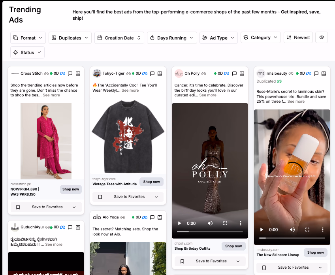
Task: Open the Ad Type dropdown
Action: (218, 38)
